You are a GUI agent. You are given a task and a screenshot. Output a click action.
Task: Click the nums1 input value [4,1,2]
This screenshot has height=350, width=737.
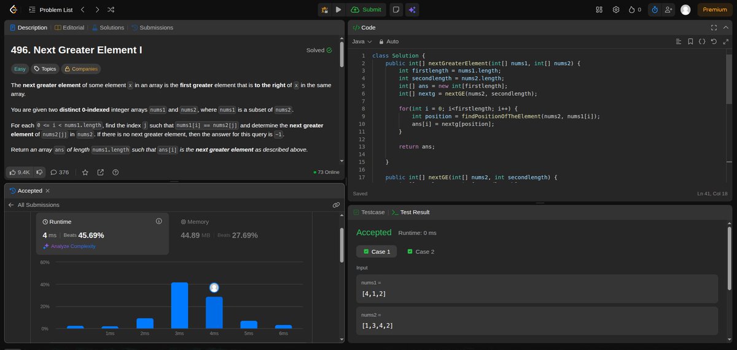click(374, 294)
